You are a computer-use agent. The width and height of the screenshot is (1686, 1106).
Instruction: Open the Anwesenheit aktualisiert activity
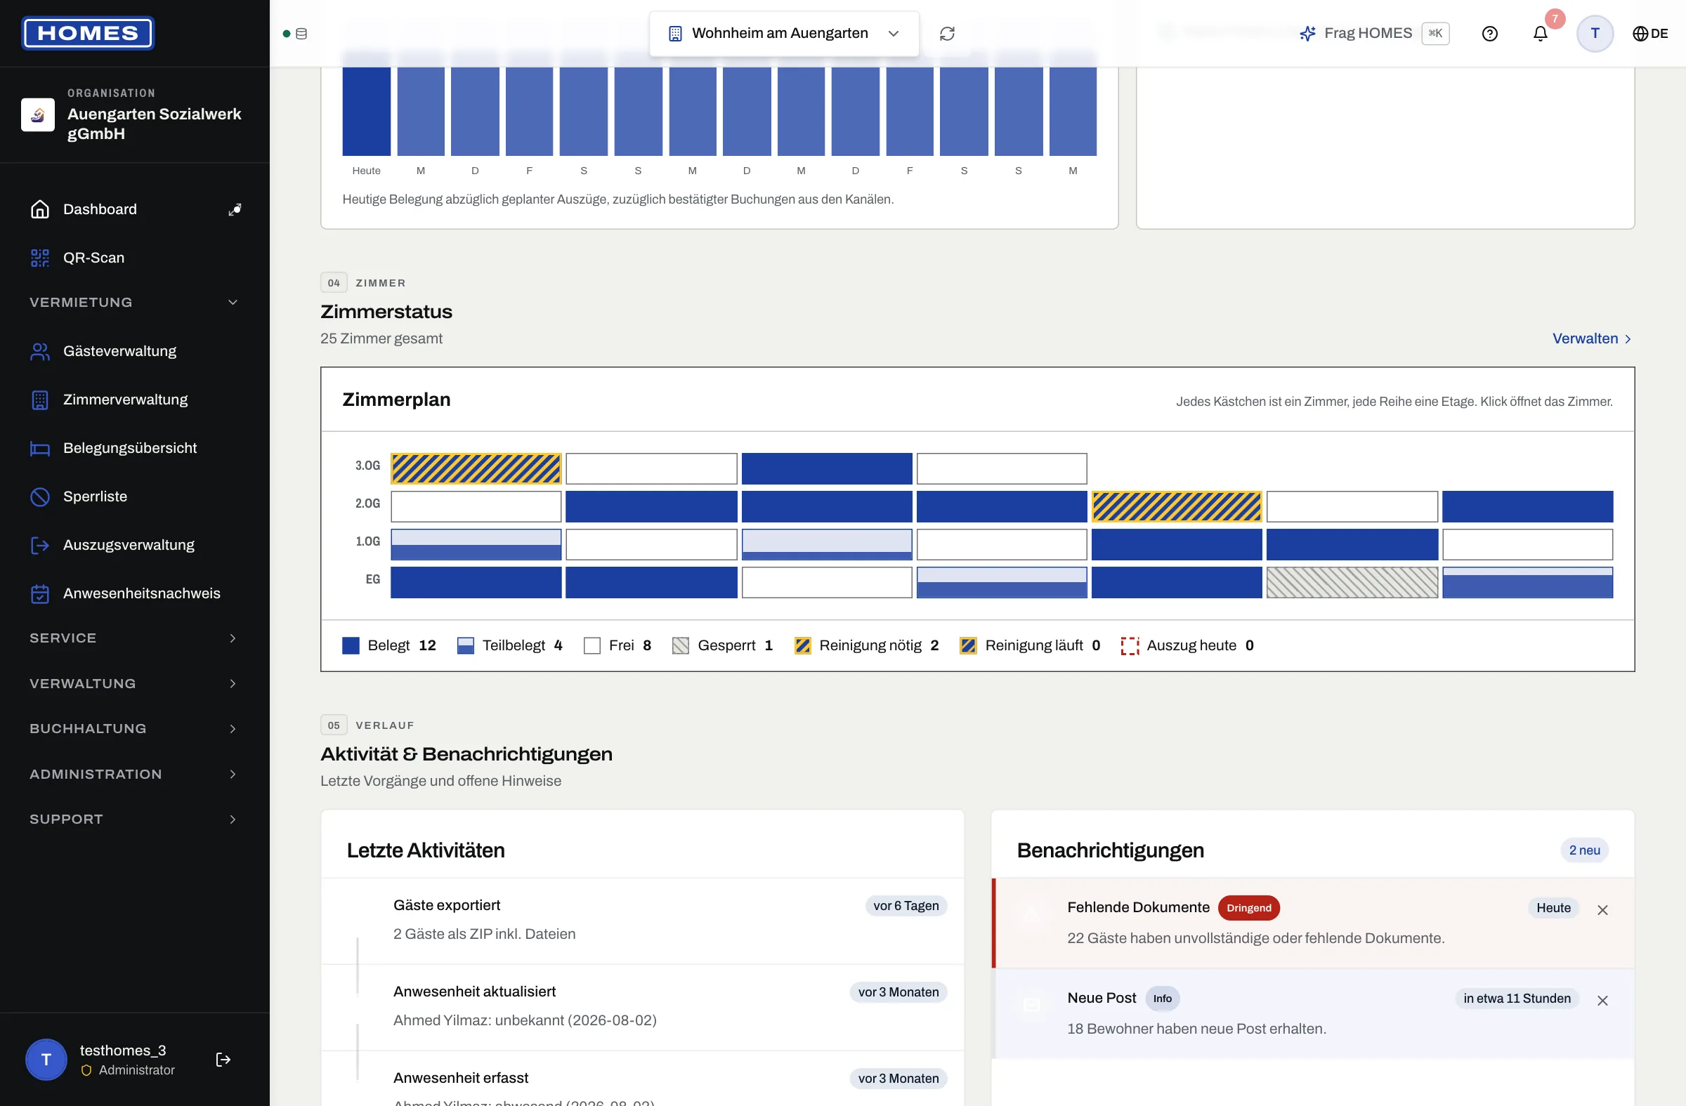[643, 1007]
